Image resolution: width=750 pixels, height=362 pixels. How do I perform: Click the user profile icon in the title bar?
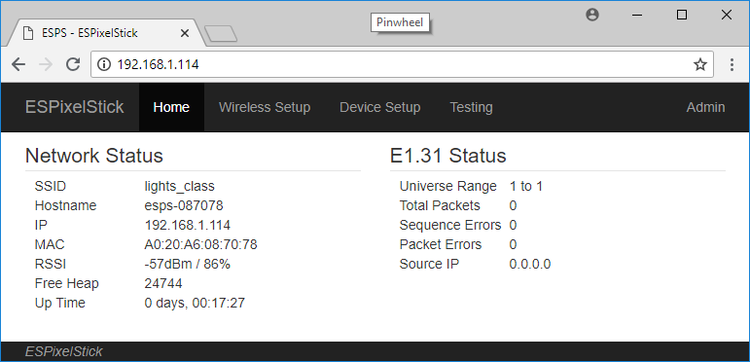click(592, 15)
